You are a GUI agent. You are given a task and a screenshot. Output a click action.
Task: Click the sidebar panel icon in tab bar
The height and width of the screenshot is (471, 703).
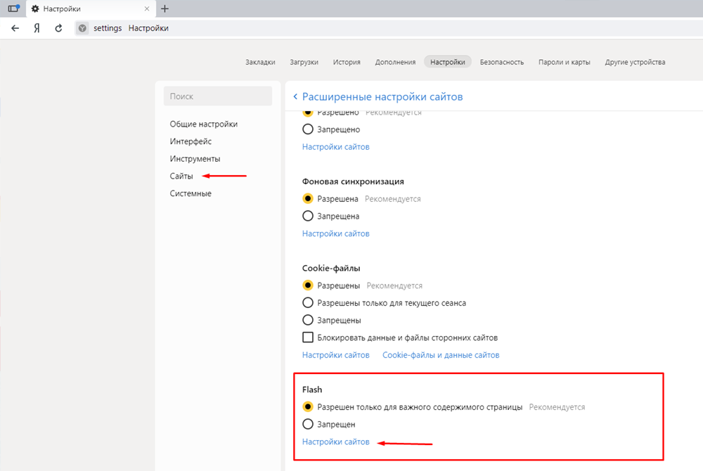pyautogui.click(x=13, y=9)
